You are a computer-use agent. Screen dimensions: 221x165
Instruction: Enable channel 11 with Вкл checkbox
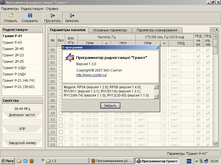pyautogui.click(x=61, y=119)
